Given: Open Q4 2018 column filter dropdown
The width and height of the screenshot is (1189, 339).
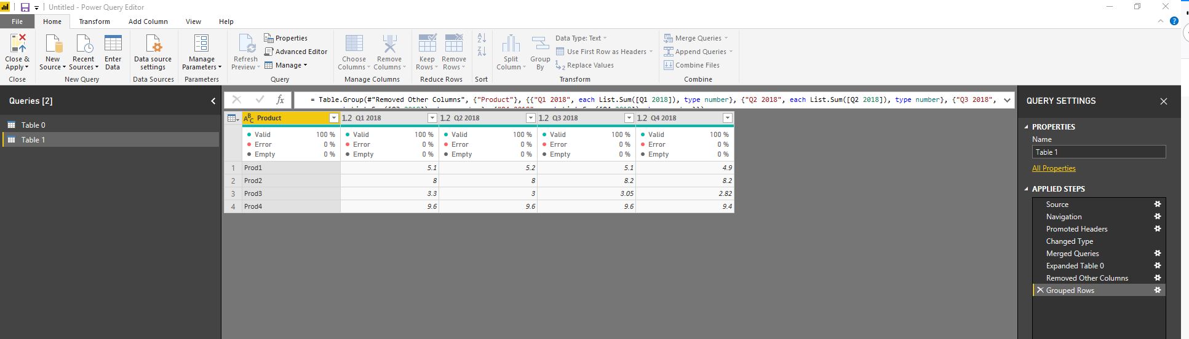Looking at the screenshot, I should click(728, 118).
